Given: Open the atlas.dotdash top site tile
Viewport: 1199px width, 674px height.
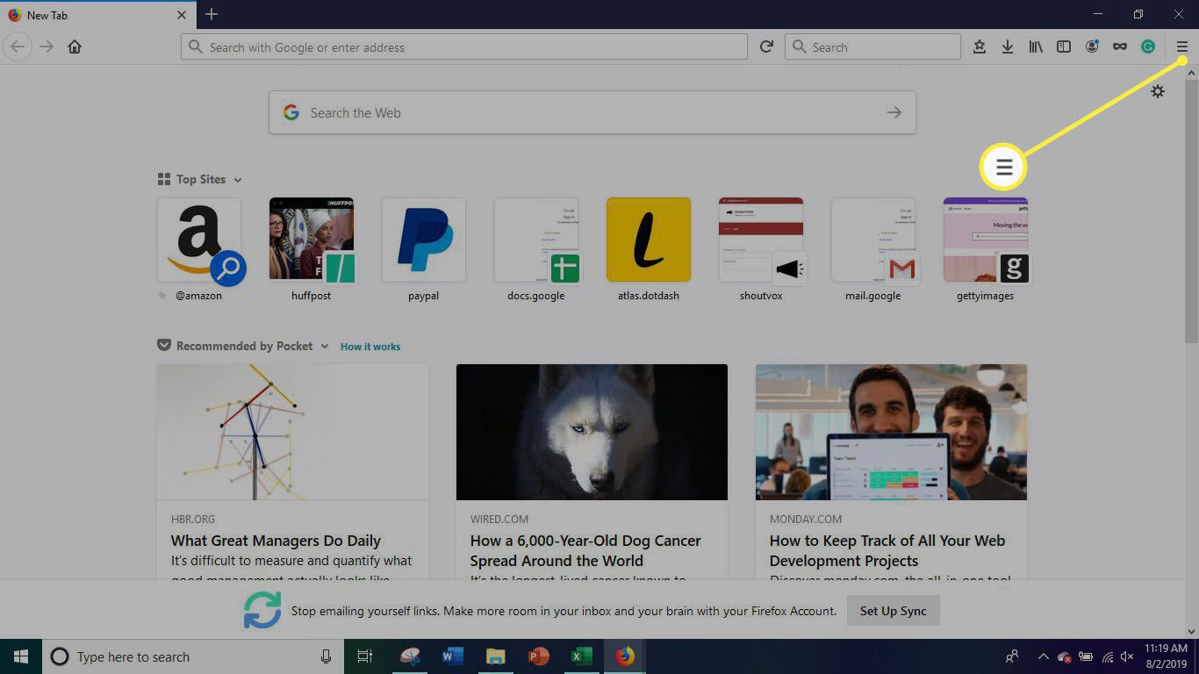Looking at the screenshot, I should tap(649, 240).
